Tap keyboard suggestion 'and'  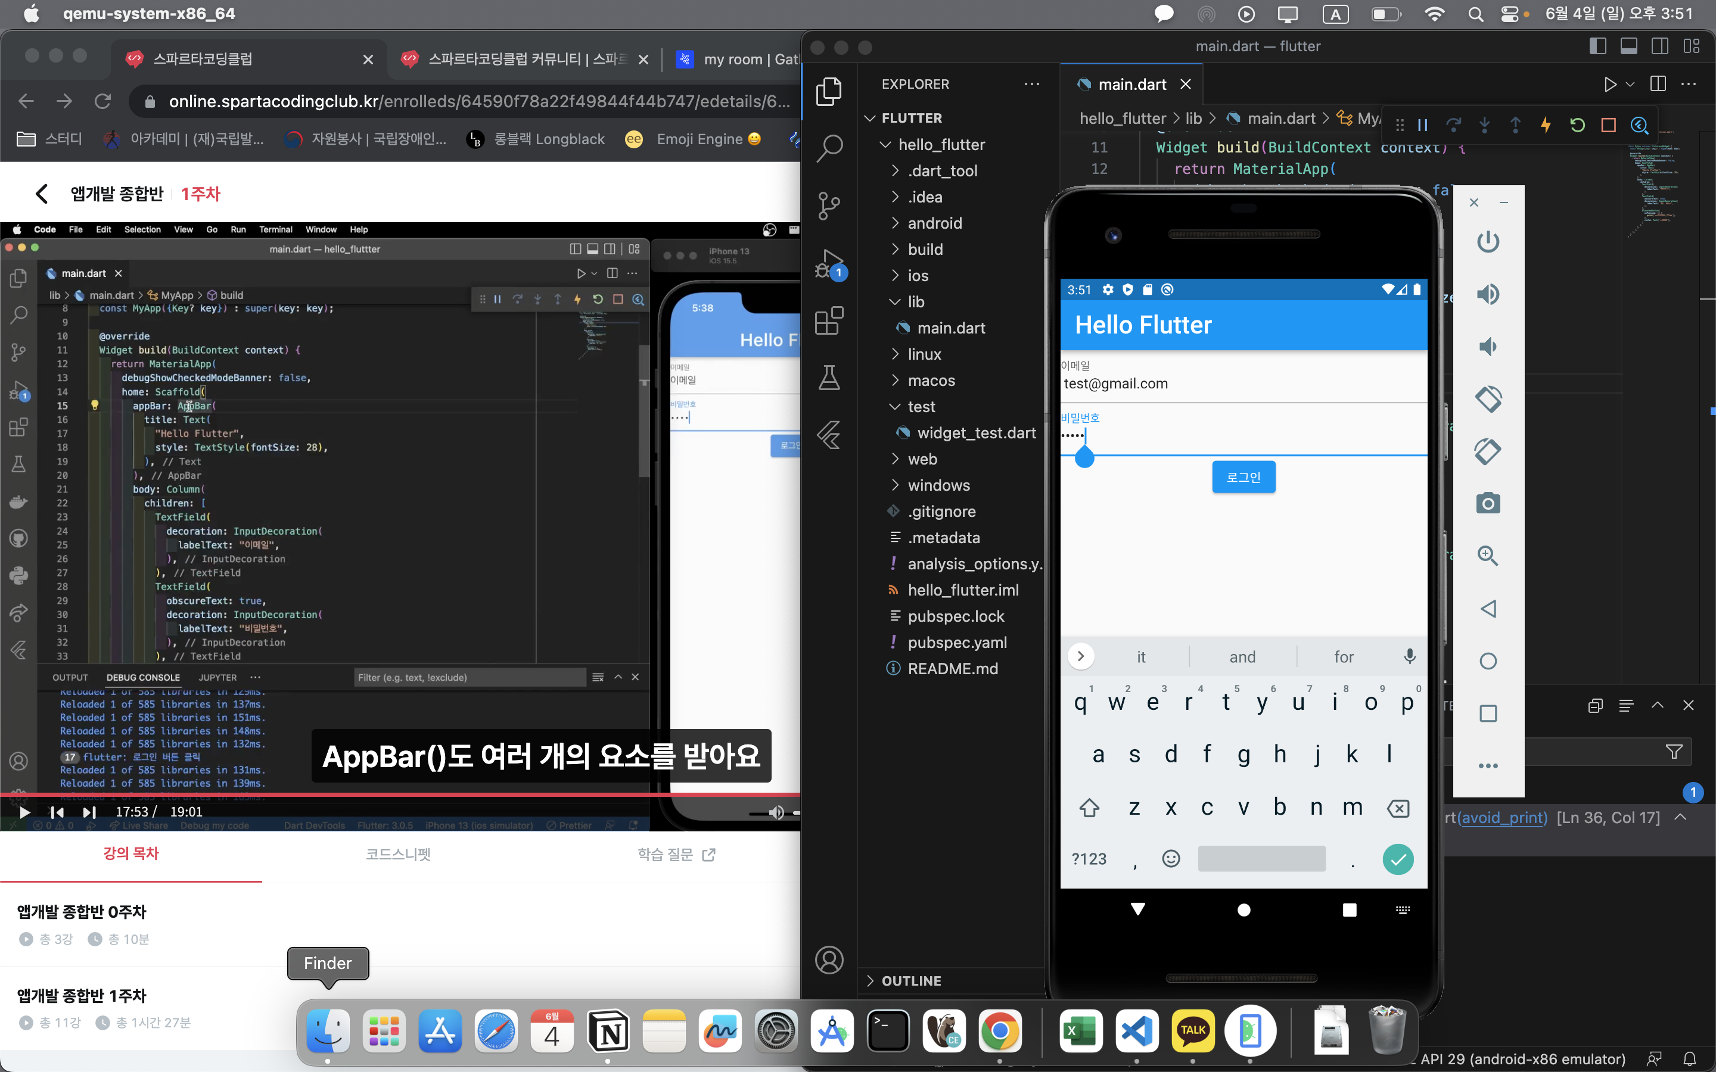coord(1242,656)
